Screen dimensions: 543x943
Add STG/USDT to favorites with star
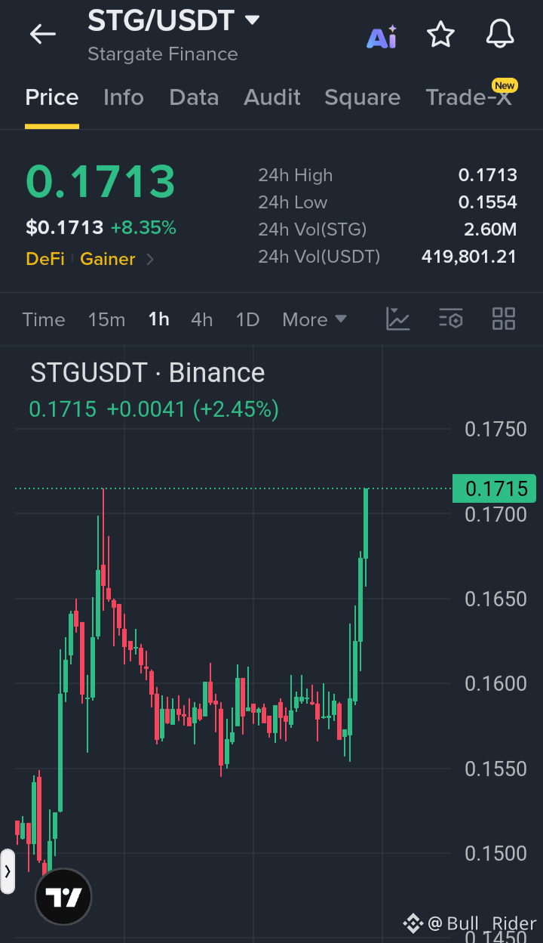[x=440, y=34]
